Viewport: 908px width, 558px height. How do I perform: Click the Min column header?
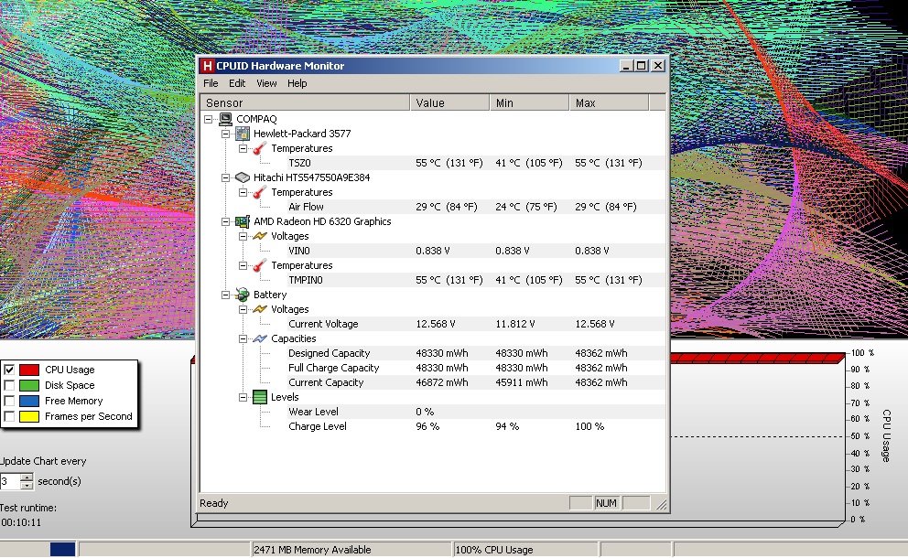click(529, 103)
